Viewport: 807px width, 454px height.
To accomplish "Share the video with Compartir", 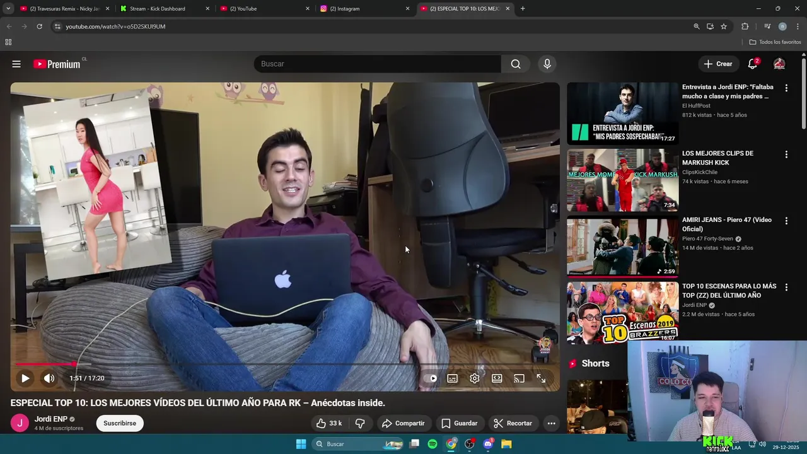I will (403, 423).
